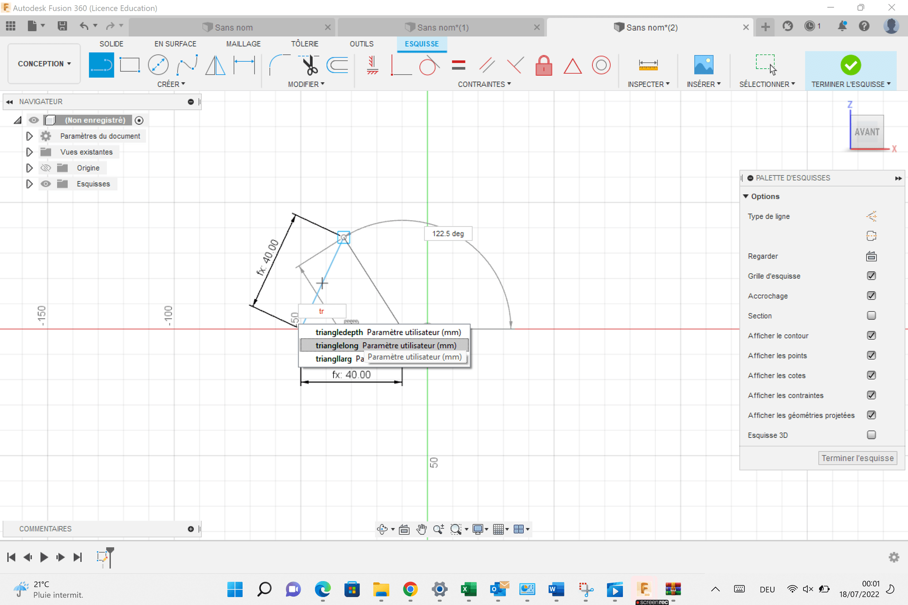Screen dimensions: 908x605
Task: Apply the Fix/Unfix lock constraint
Action: click(x=544, y=66)
